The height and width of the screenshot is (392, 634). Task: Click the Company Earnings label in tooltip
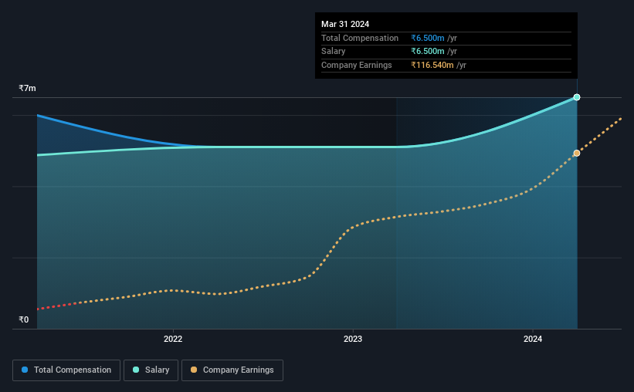coord(357,65)
